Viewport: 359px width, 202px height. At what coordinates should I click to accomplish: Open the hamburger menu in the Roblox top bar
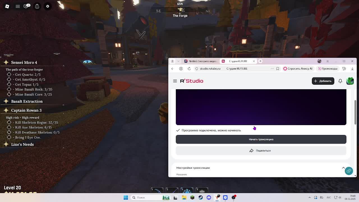(x=18, y=6)
